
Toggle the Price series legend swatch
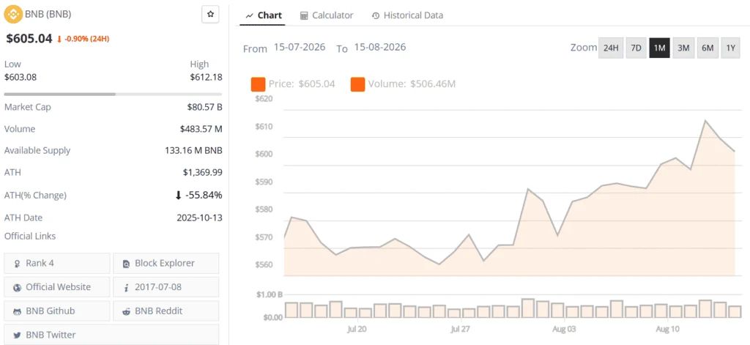(258, 84)
